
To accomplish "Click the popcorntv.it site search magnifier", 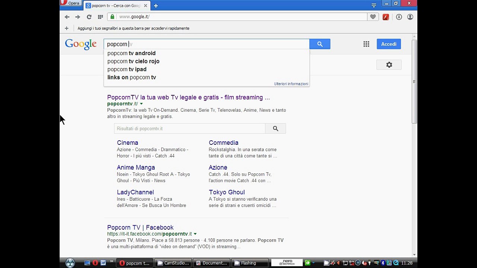I will tap(275, 128).
